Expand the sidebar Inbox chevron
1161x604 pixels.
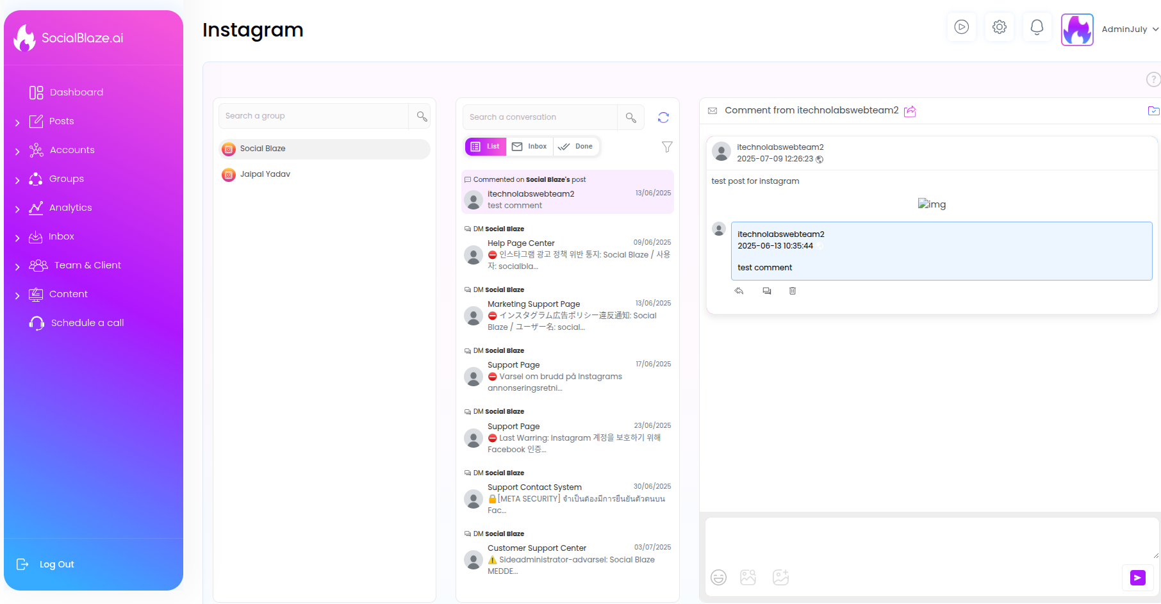17,238
